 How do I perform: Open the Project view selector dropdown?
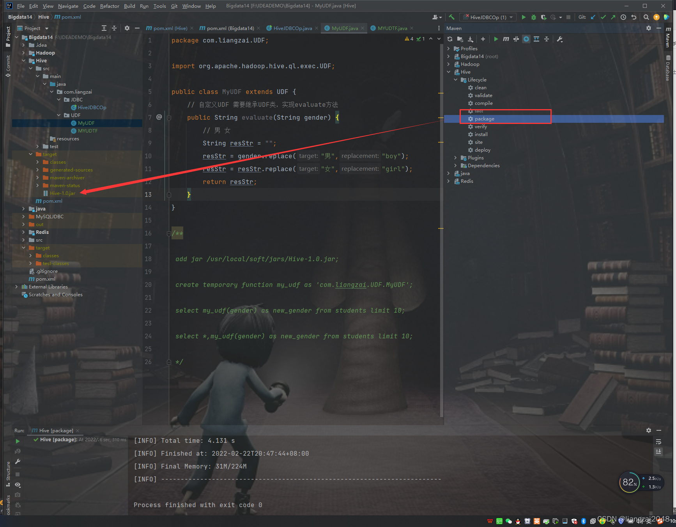[x=33, y=28]
